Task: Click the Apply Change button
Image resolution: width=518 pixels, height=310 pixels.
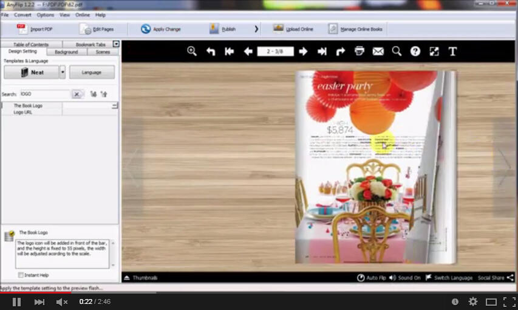Action: click(x=161, y=29)
